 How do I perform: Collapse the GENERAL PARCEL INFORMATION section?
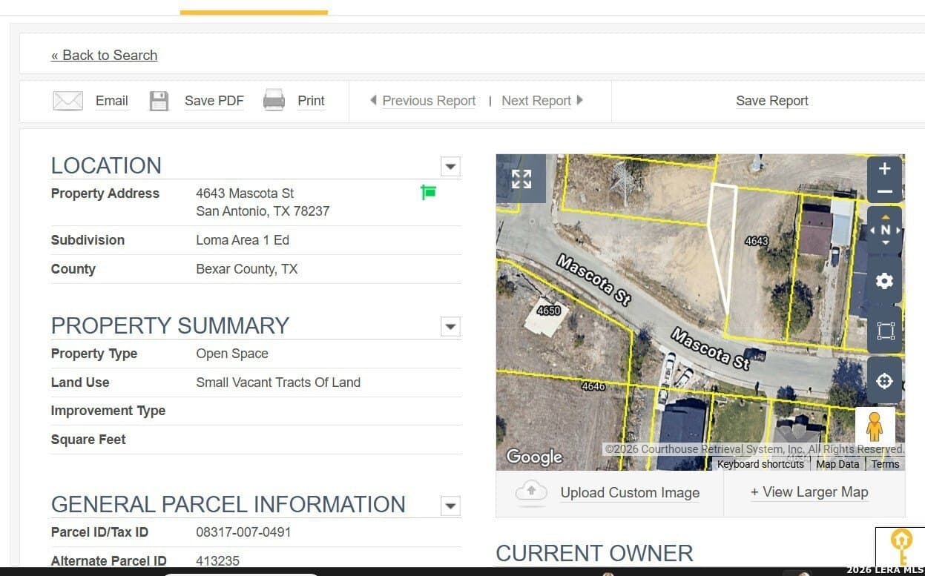(450, 506)
